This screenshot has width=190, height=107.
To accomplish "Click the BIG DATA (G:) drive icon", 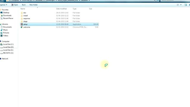I will (x=1, y=53).
